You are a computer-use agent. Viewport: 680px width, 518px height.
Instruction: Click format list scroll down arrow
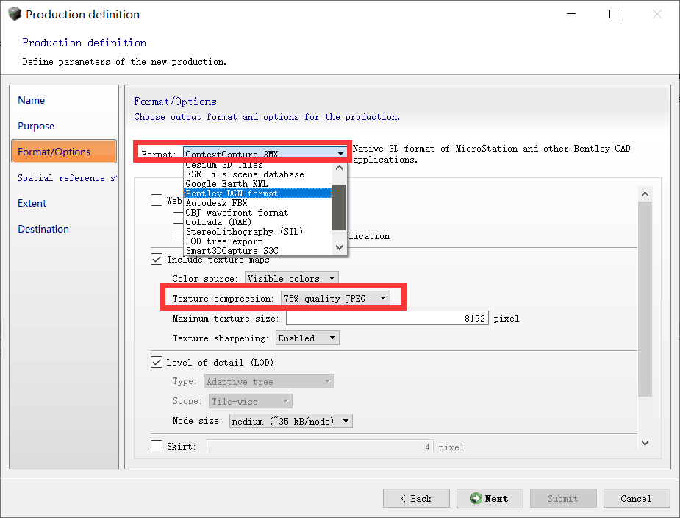pos(339,247)
